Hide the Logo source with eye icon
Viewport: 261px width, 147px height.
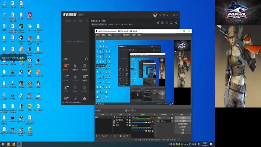(x=127, y=122)
